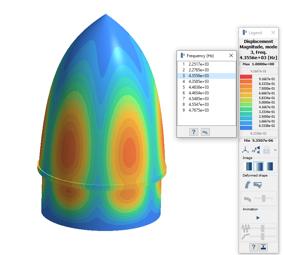Select the middle striped image style
The width and height of the screenshot is (283, 255).
click(x=259, y=166)
